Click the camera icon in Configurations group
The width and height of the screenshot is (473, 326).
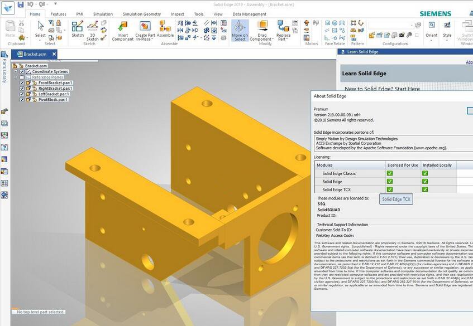(x=402, y=35)
